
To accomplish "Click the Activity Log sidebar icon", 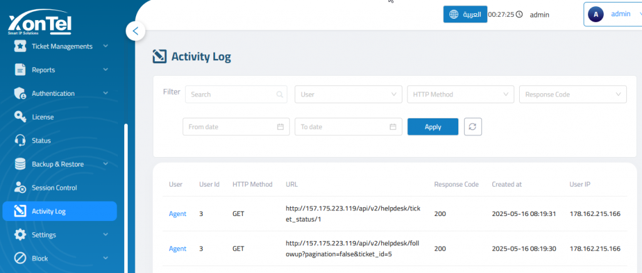I will (20, 211).
